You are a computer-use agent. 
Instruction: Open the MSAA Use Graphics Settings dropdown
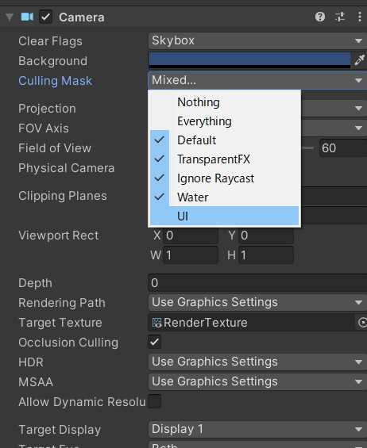click(257, 381)
